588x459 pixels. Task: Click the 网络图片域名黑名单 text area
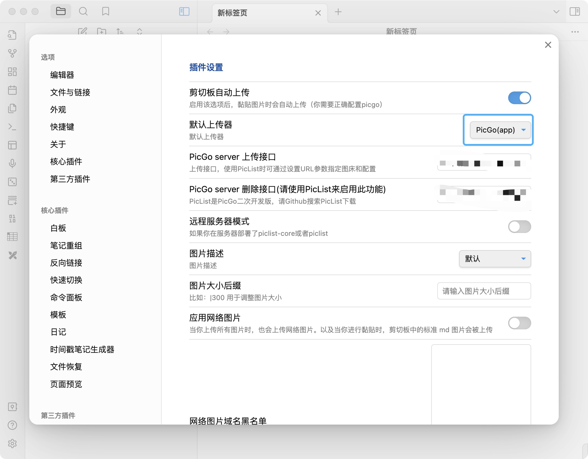[481, 384]
